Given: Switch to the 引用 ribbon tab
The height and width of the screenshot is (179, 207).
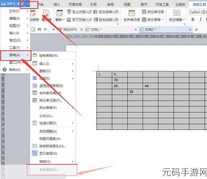Looking at the screenshot, I should tap(93, 5).
